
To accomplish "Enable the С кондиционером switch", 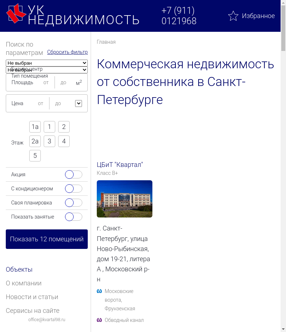I will pyautogui.click(x=73, y=189).
